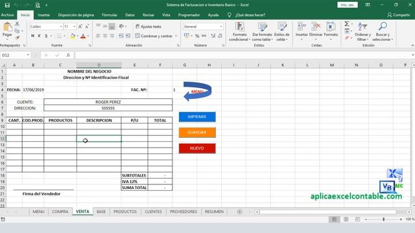This screenshot has height=233, width=415.
Task: Click the red NUEVO button
Action: pos(197,148)
